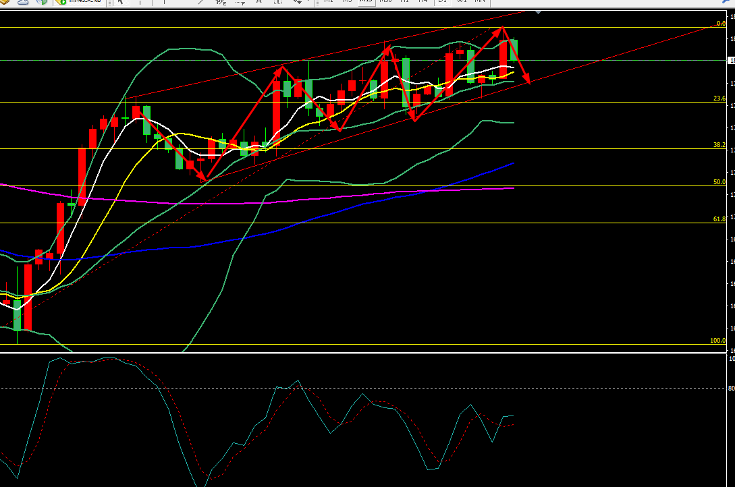Switch chart to M15 timeframe

click(366, 1)
